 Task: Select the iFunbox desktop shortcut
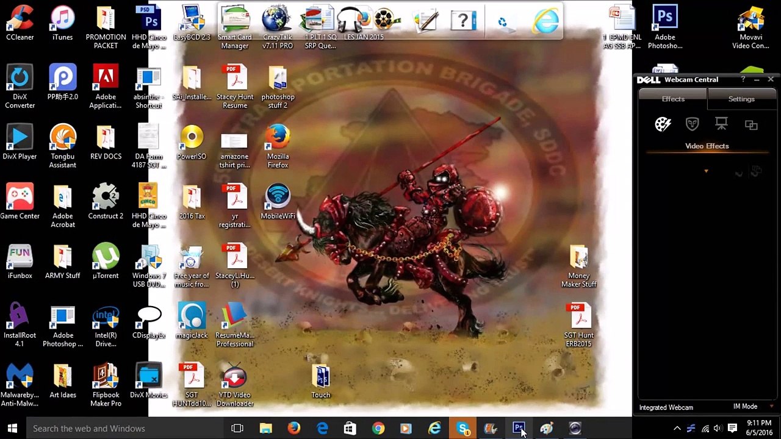pyautogui.click(x=20, y=262)
